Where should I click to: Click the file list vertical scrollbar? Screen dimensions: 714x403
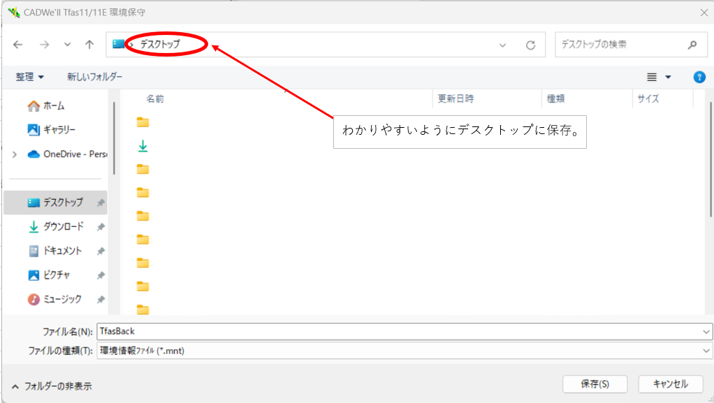(x=711, y=159)
